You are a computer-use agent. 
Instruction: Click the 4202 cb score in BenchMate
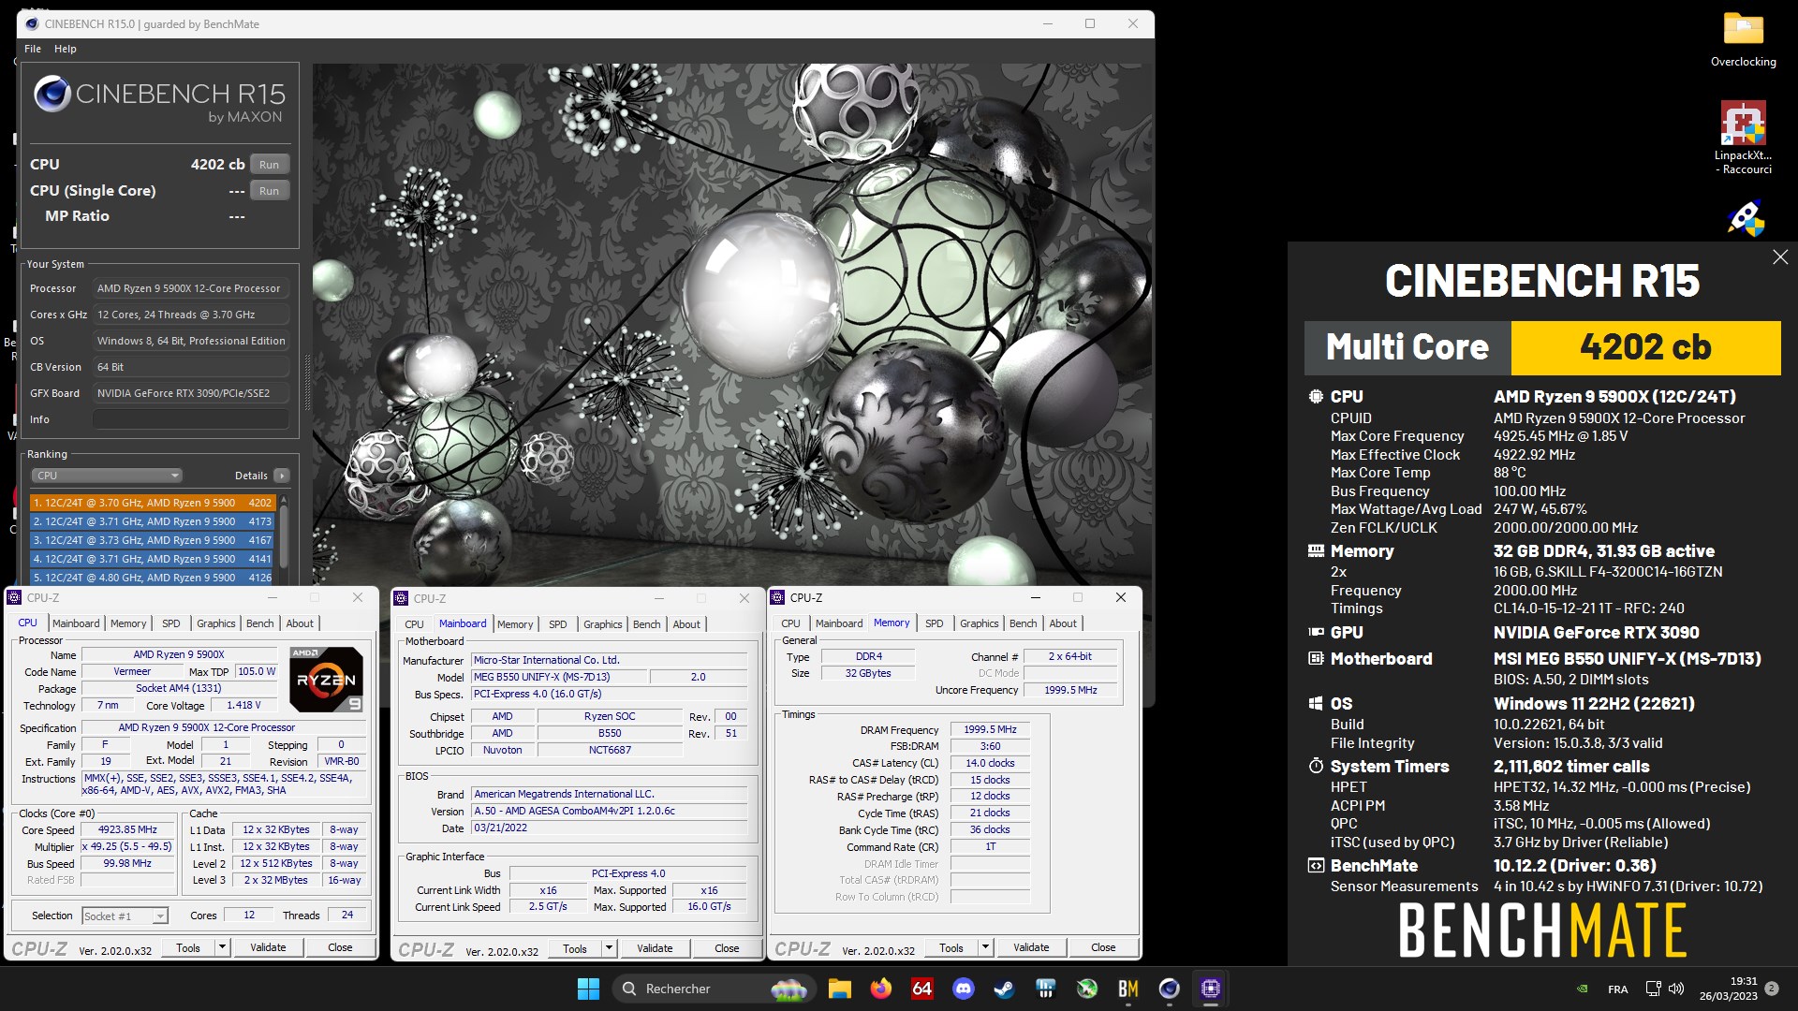coord(1645,347)
